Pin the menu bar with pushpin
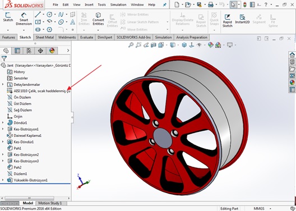Image resolution: width=296 pixels, height=211 pixels. pos(165,4)
